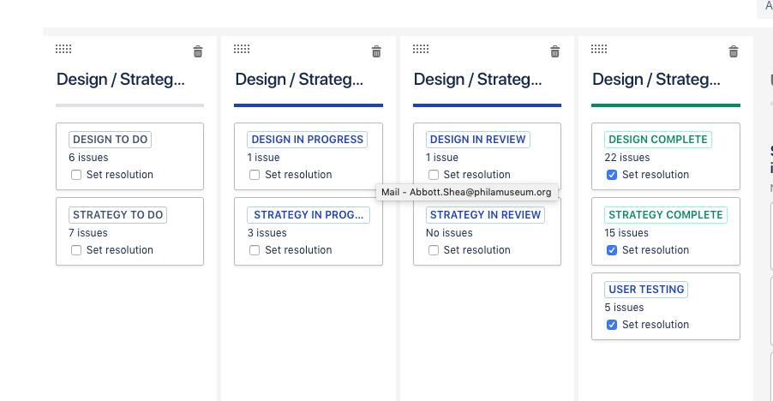Click drag handle above Design Complete column

pos(599,49)
